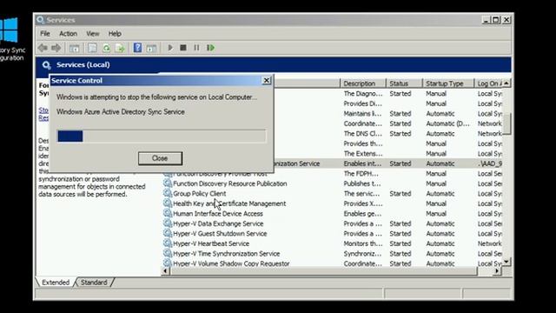This screenshot has width=556, height=313.
Task: Click gear icon beside Human Interface Device Access
Action: pyautogui.click(x=168, y=213)
